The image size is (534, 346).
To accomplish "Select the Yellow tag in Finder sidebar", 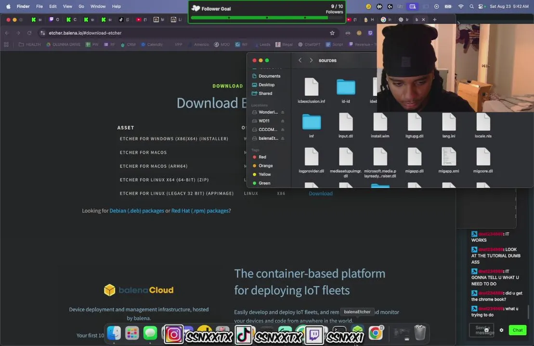I will coord(261,174).
